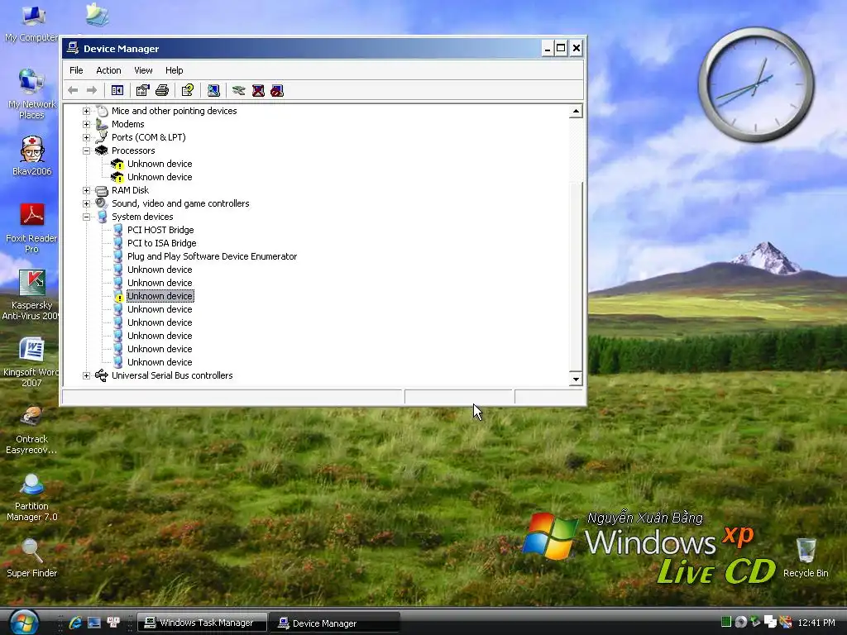847x635 pixels.
Task: Collapse the System devices node
Action: pos(86,217)
